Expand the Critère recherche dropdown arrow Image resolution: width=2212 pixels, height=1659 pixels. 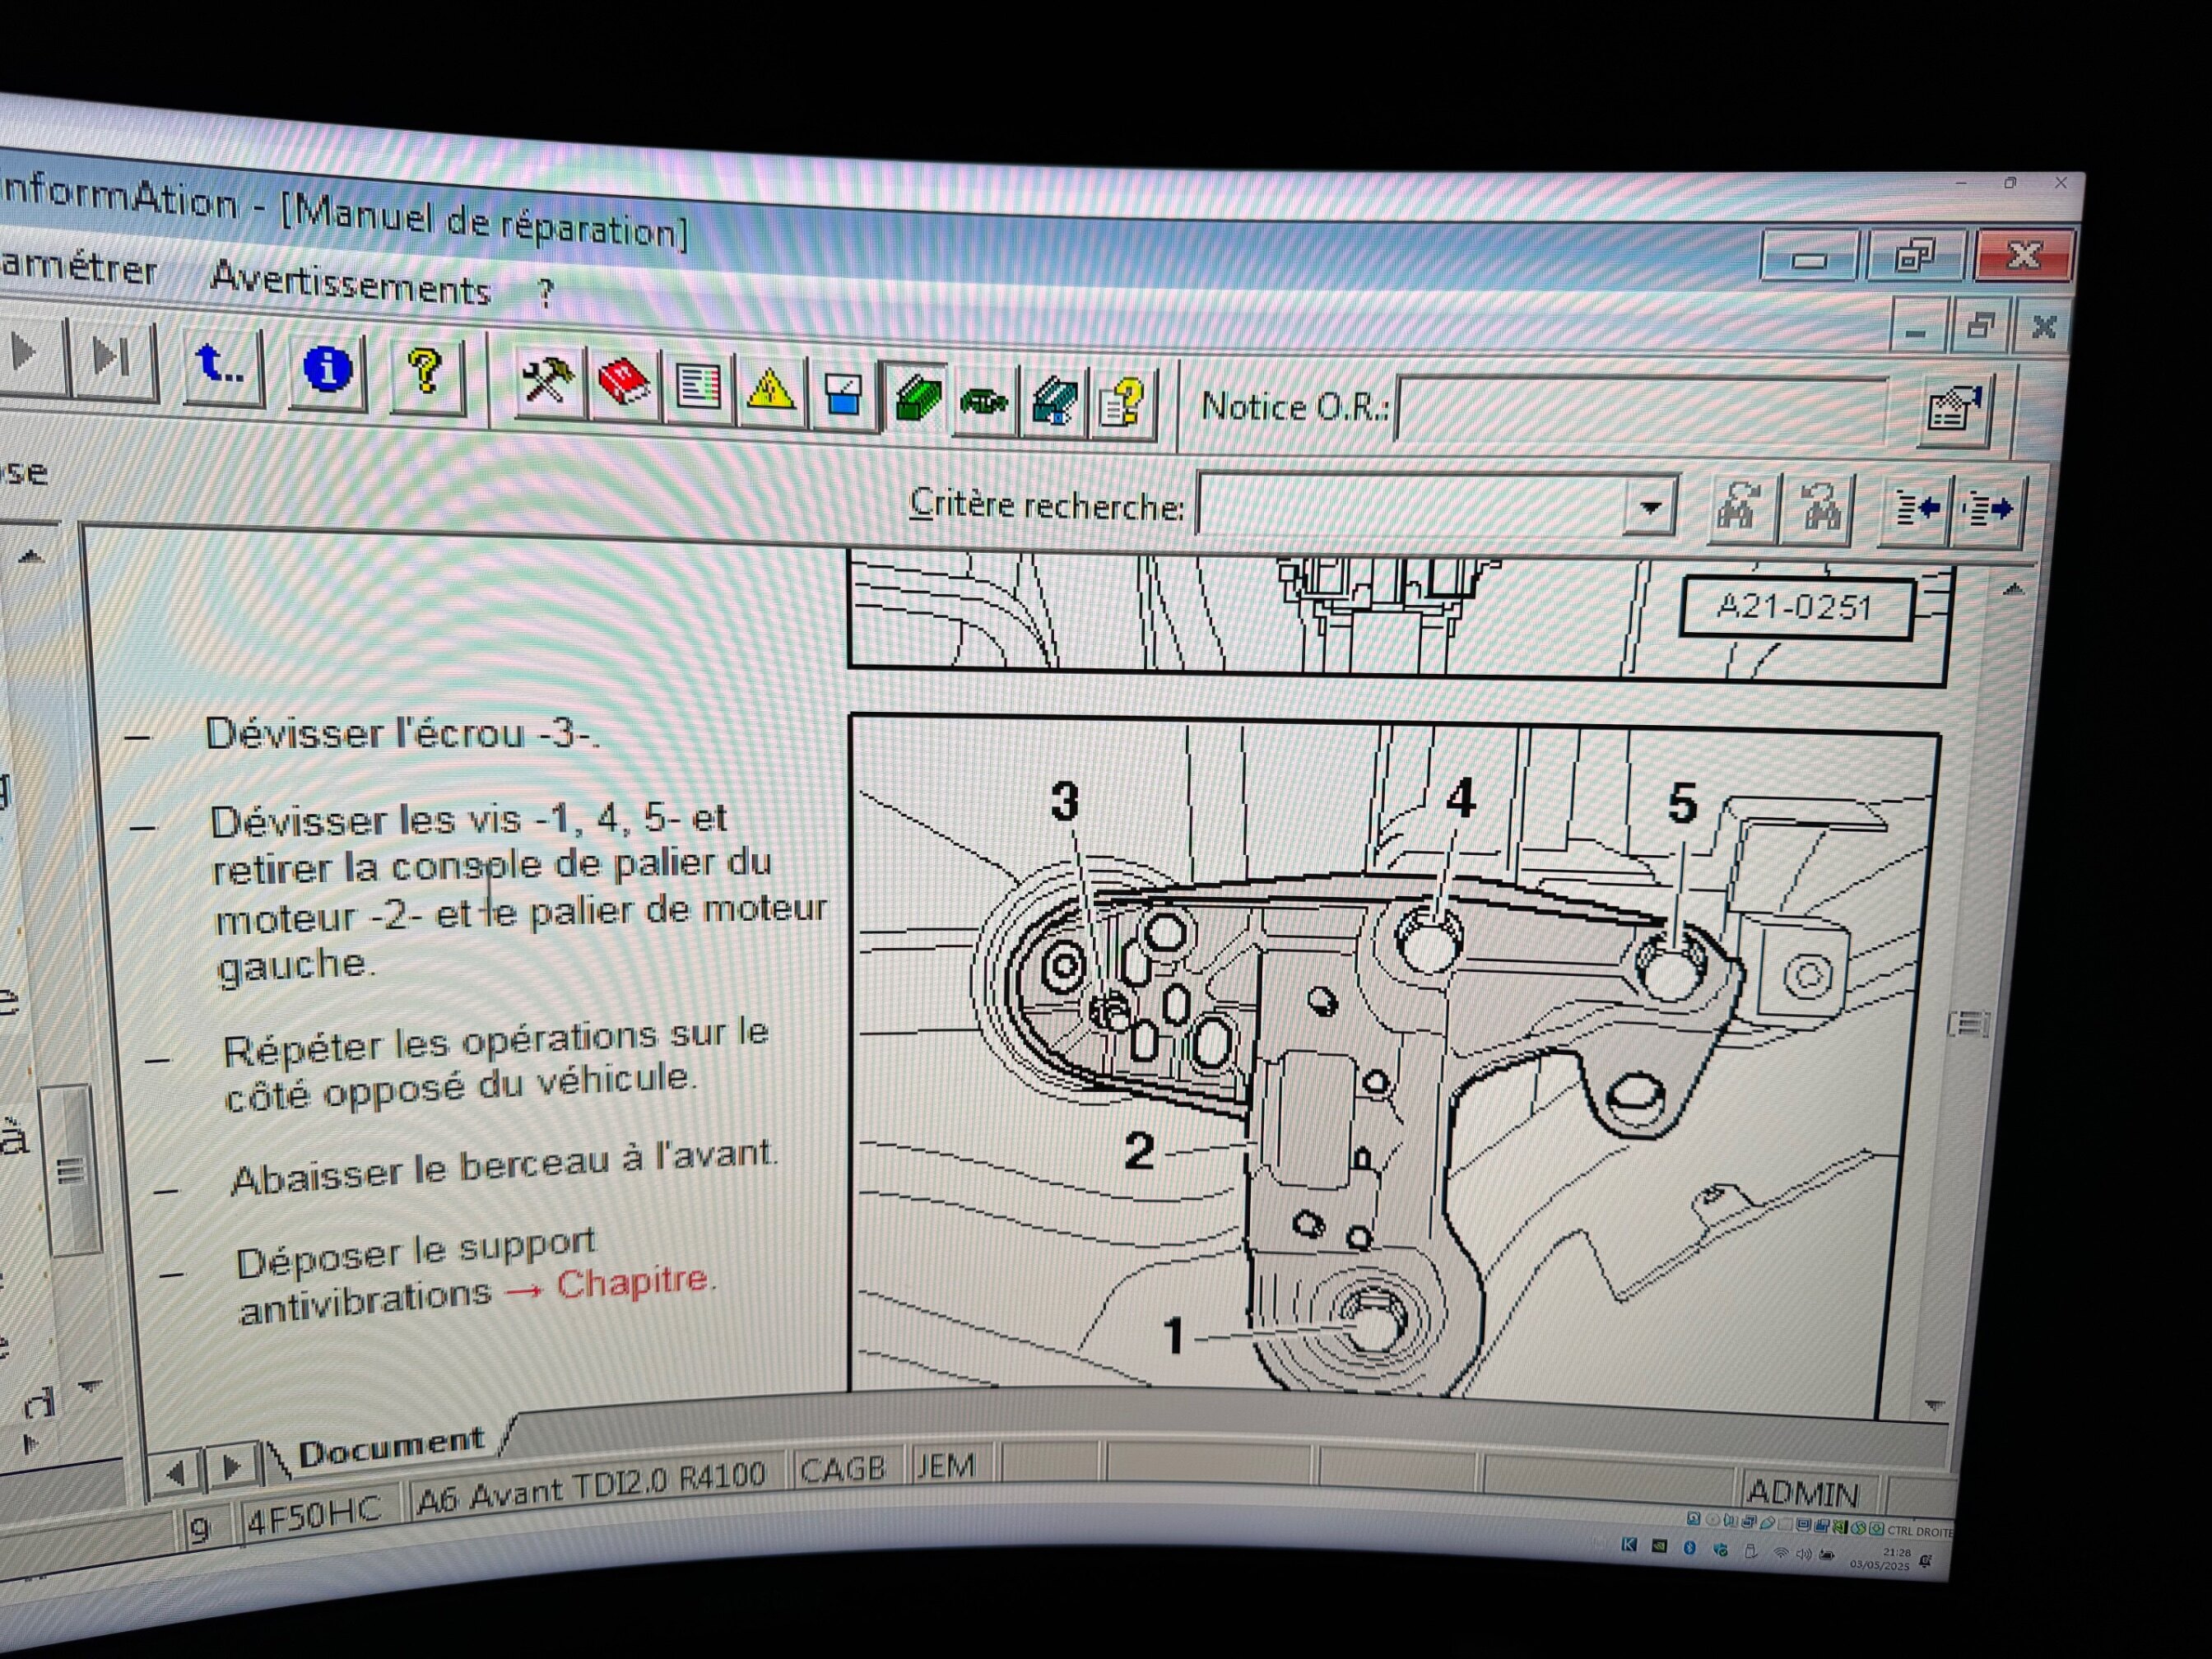[x=1650, y=508]
